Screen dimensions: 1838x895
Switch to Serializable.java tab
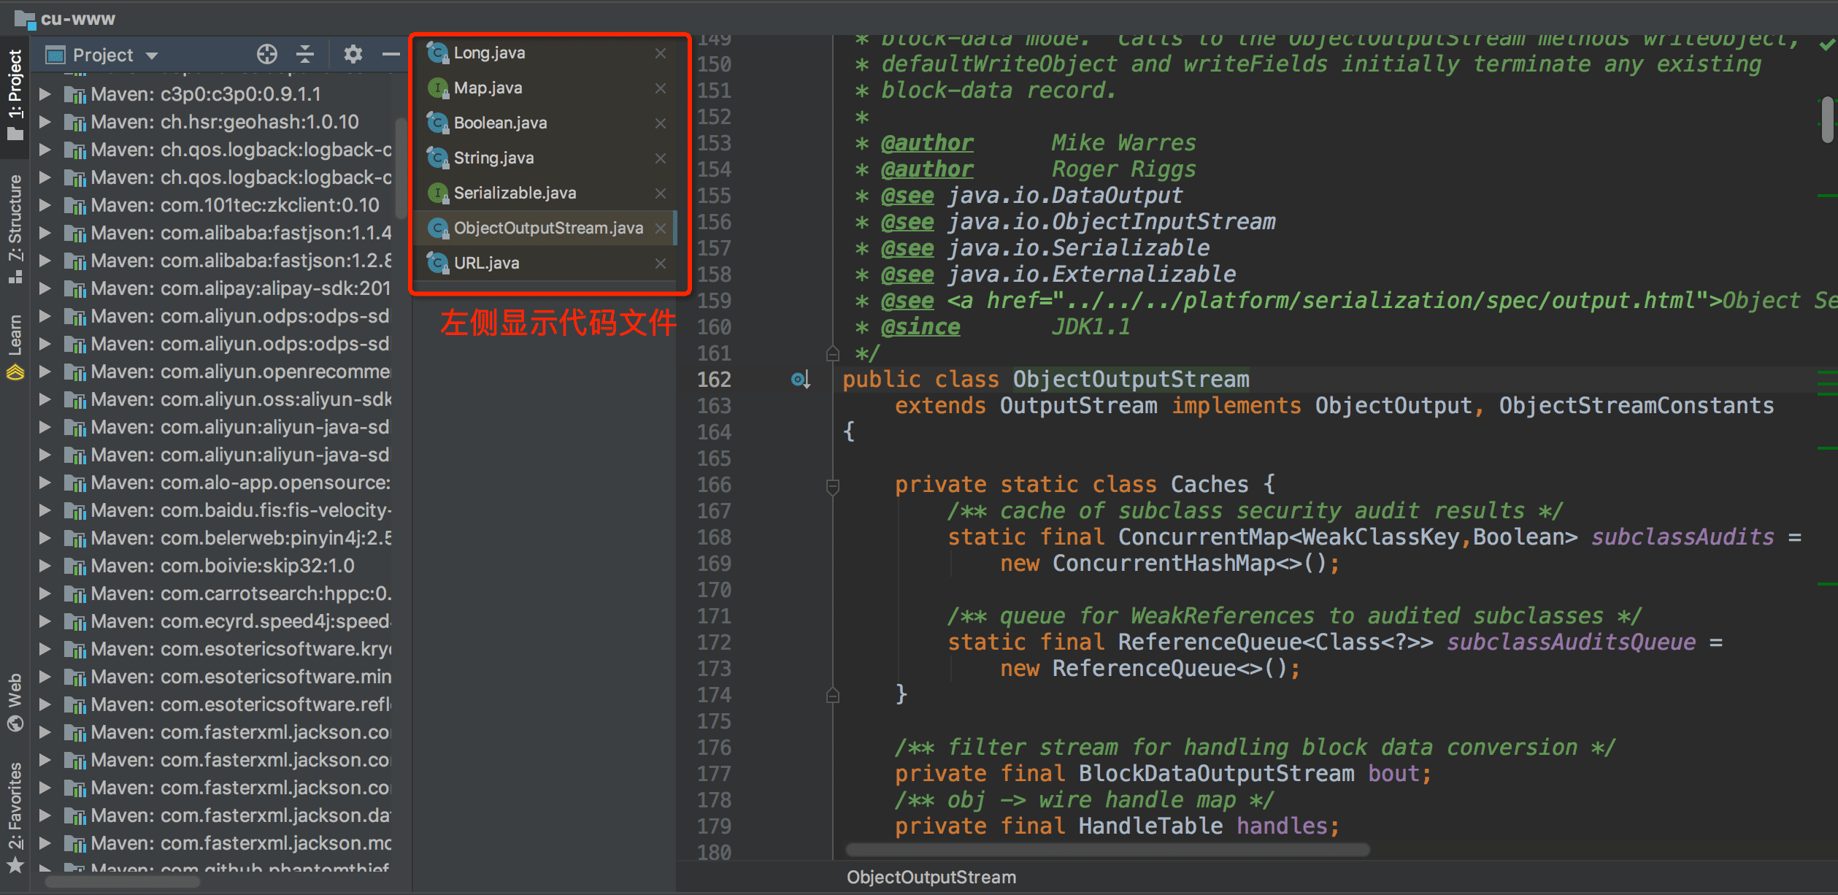click(515, 193)
